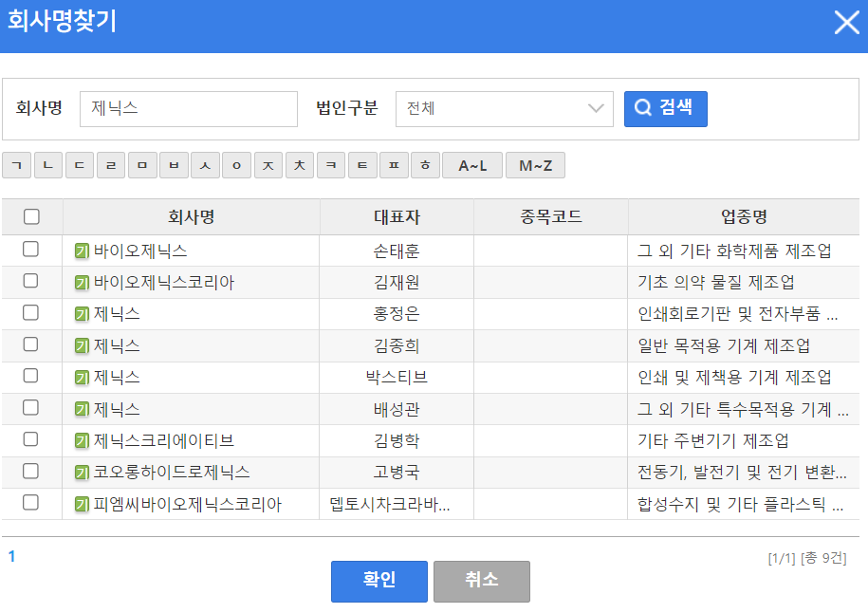Toggle the select-all checkbox in the header

(31, 216)
